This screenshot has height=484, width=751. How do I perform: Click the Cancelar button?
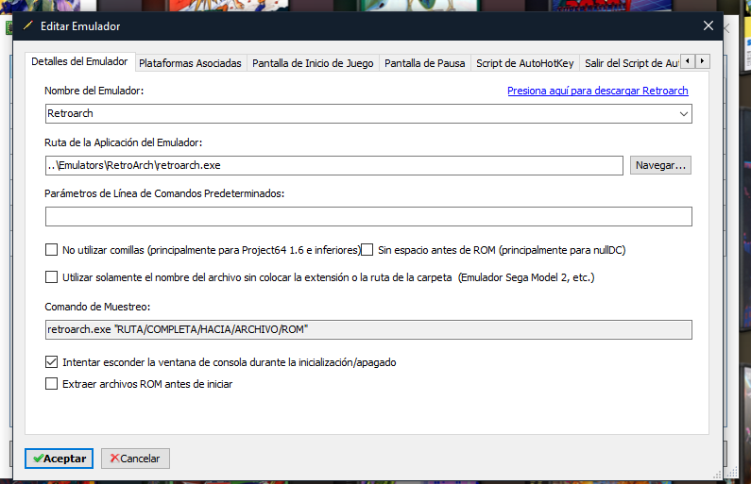coord(135,459)
